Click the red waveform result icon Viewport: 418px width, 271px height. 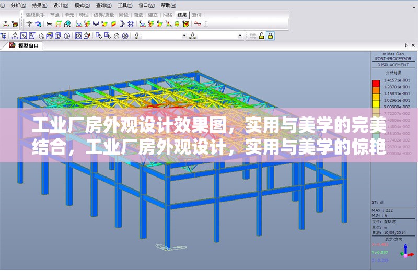(198, 24)
